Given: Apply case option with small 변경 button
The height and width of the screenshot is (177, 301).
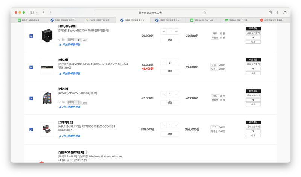Looking at the screenshot, I should pyautogui.click(x=85, y=103).
